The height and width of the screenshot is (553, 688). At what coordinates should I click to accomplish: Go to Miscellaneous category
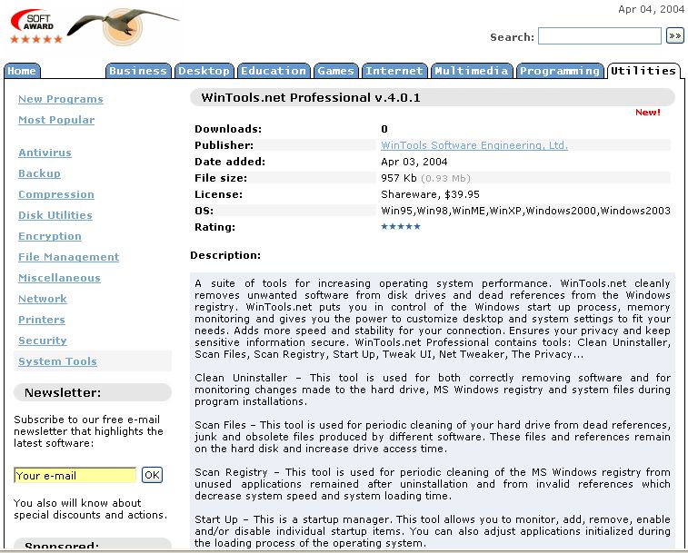tap(59, 278)
